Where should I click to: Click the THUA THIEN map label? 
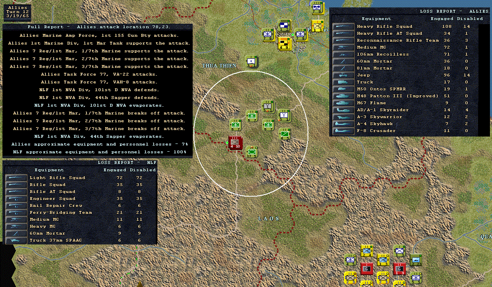coord(219,66)
